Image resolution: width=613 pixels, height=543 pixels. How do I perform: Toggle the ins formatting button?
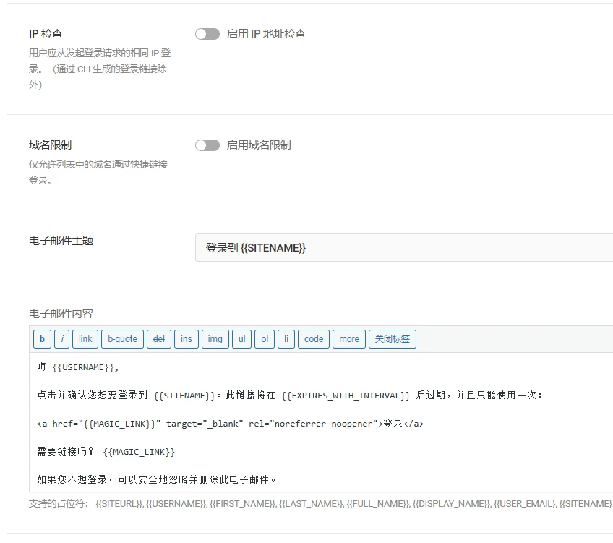[x=186, y=338]
